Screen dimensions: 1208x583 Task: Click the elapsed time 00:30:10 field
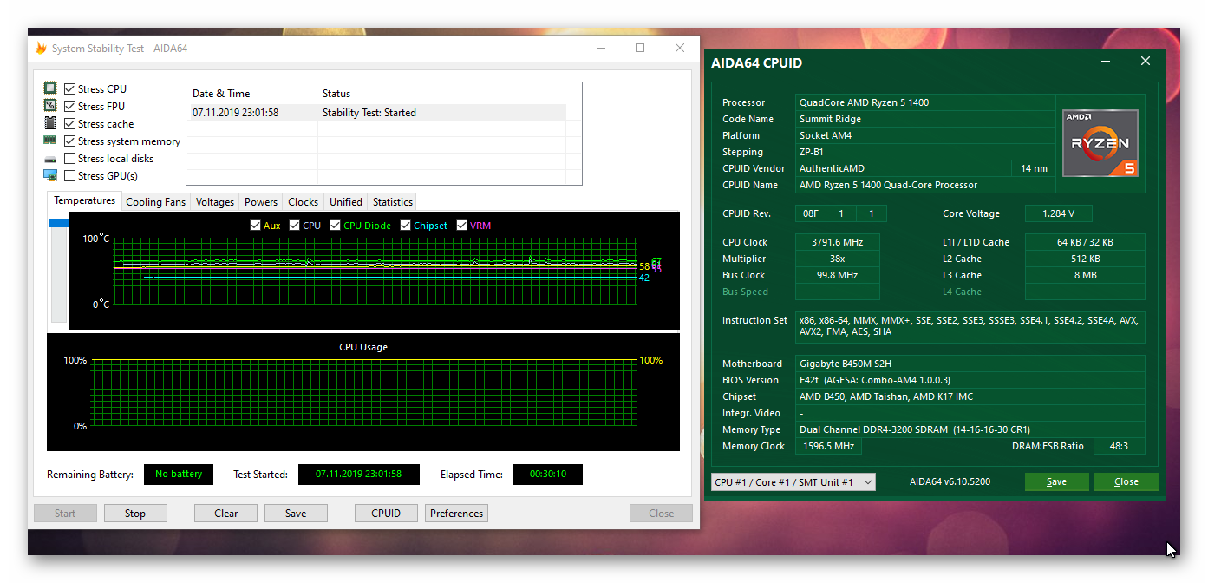(548, 475)
